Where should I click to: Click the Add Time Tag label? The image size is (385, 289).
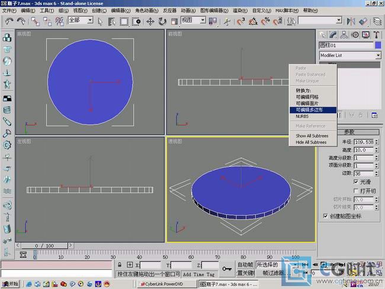click(198, 274)
